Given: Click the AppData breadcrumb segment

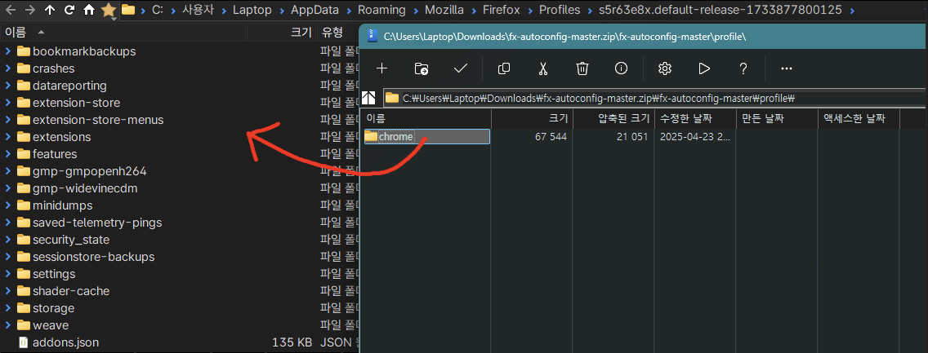Looking at the screenshot, I should click(x=315, y=10).
